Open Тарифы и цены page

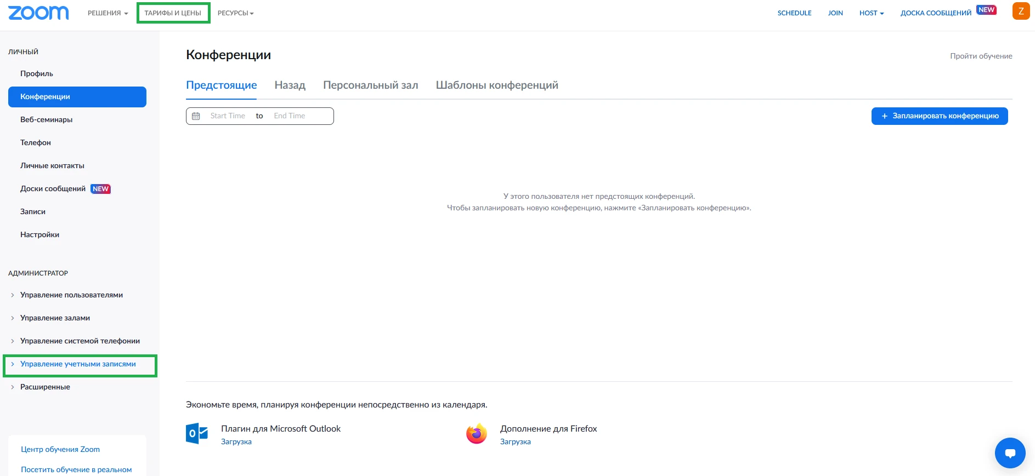173,13
